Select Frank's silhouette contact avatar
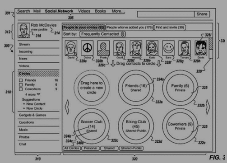Image resolution: width=227 pixels, height=163 pixels. 103,48
